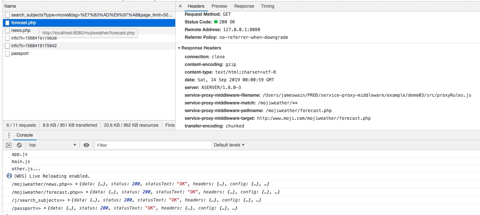Screen dimensions: 480x215
Task: Expand the /passport logged object
Action: point(45,208)
